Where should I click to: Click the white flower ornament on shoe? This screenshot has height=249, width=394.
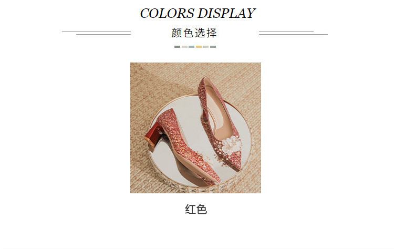(232, 145)
